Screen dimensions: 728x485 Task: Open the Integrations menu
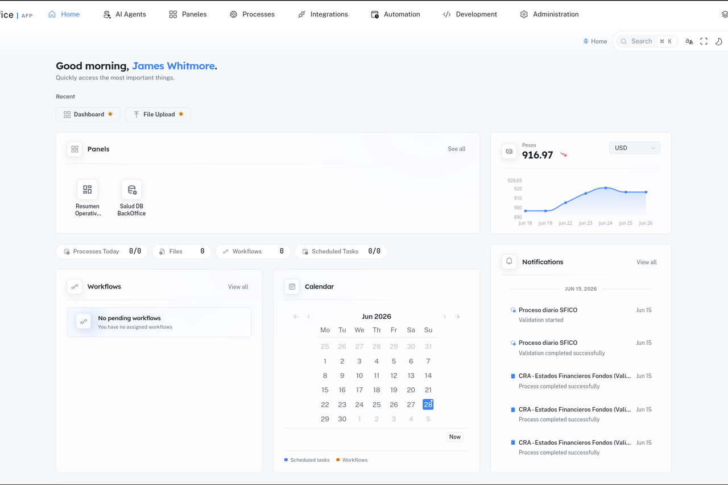pos(322,14)
